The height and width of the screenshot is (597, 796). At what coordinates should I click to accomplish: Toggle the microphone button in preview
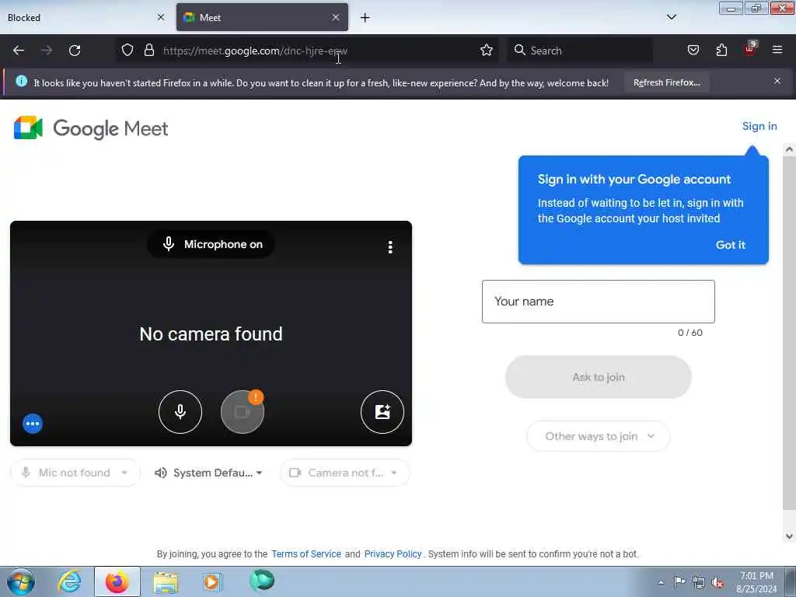point(180,412)
